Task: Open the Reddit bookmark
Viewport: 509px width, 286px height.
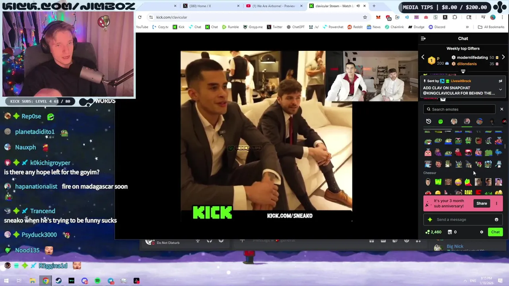Action: (x=355, y=27)
